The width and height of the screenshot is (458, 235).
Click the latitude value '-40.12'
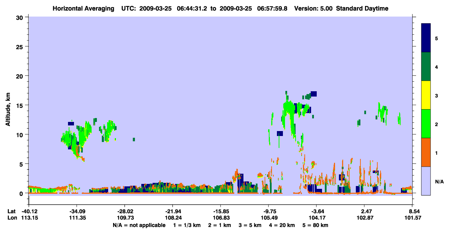pyautogui.click(x=29, y=211)
